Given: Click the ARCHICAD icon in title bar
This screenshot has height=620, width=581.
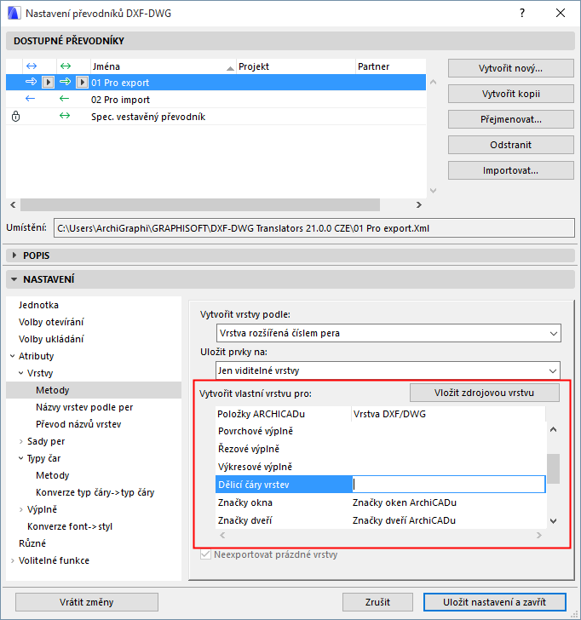Looking at the screenshot, I should tap(14, 13).
